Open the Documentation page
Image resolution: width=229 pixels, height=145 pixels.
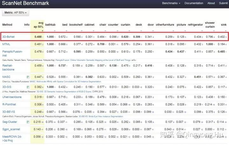point(194,3)
